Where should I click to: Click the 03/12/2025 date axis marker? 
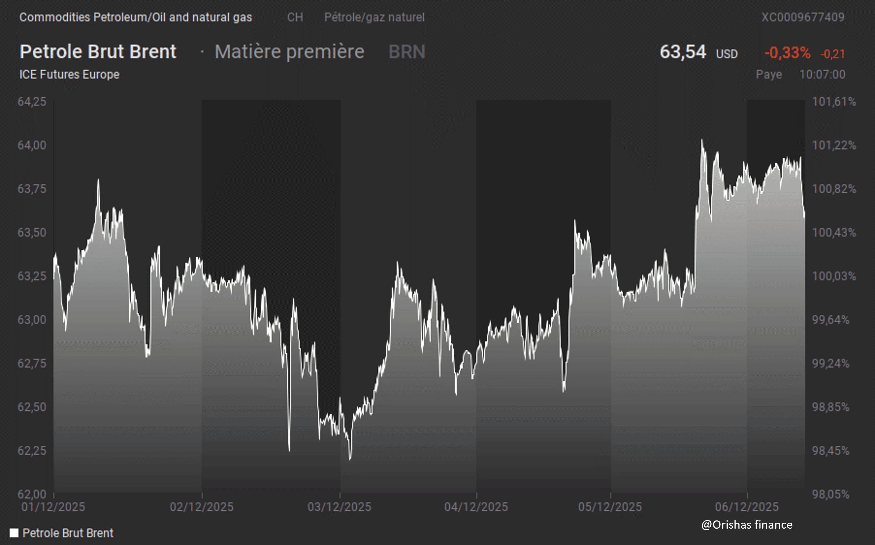(x=339, y=507)
